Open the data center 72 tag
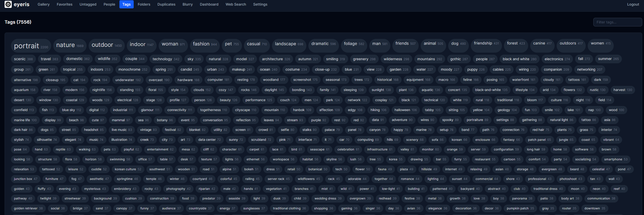The height and width of the screenshot is (215, 644). click(209, 140)
